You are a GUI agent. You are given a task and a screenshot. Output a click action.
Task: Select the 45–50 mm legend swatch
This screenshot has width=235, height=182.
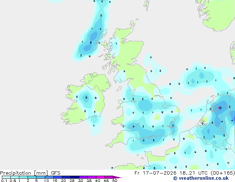tap(109, 177)
